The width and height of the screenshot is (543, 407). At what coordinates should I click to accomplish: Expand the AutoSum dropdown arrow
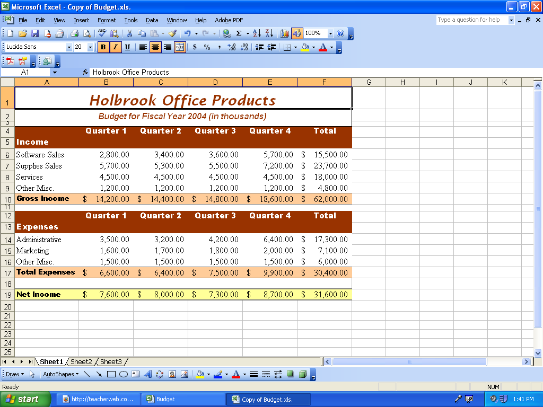248,33
